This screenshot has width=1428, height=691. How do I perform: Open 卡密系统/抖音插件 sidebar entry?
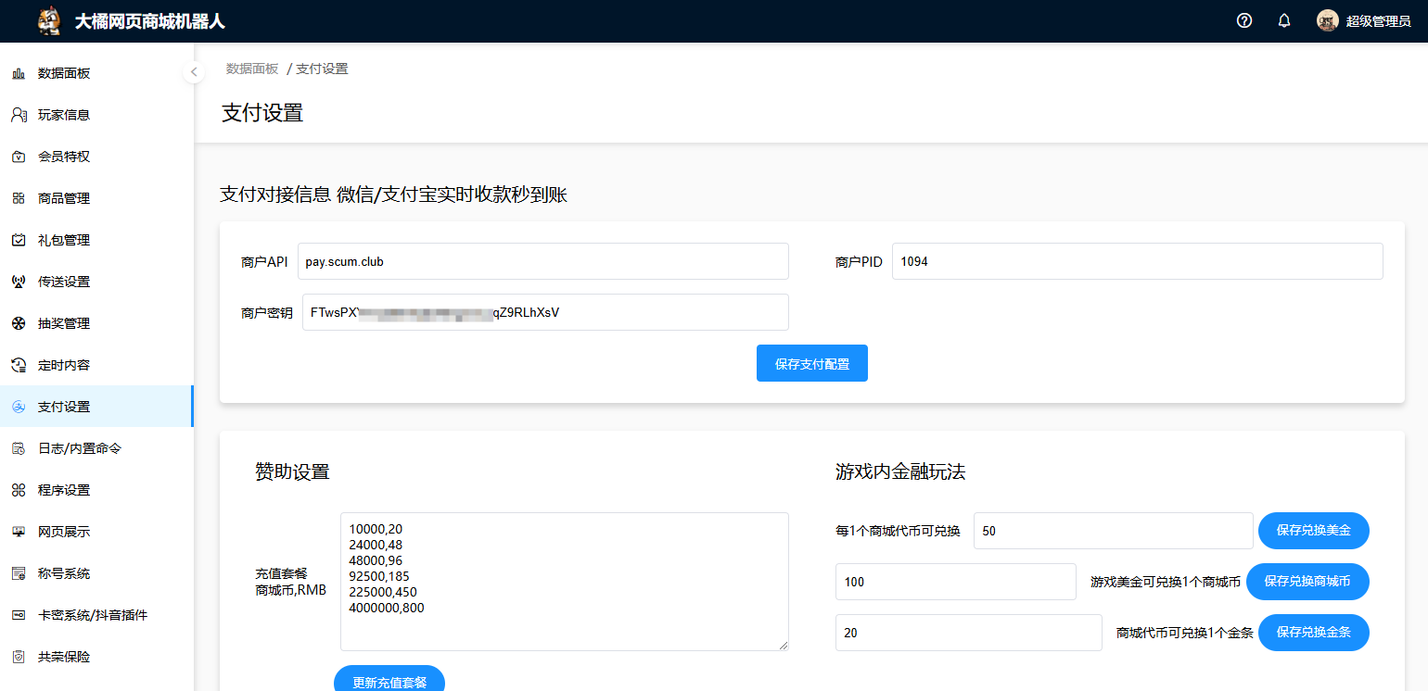click(x=92, y=615)
